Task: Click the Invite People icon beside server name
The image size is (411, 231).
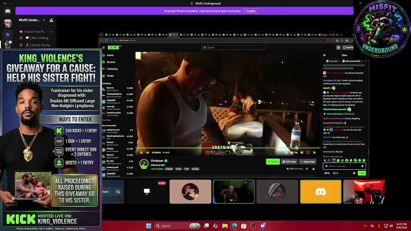Action: pyautogui.click(x=51, y=20)
